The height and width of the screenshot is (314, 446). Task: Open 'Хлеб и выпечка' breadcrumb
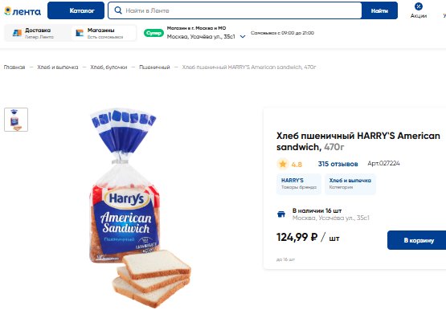tap(58, 67)
